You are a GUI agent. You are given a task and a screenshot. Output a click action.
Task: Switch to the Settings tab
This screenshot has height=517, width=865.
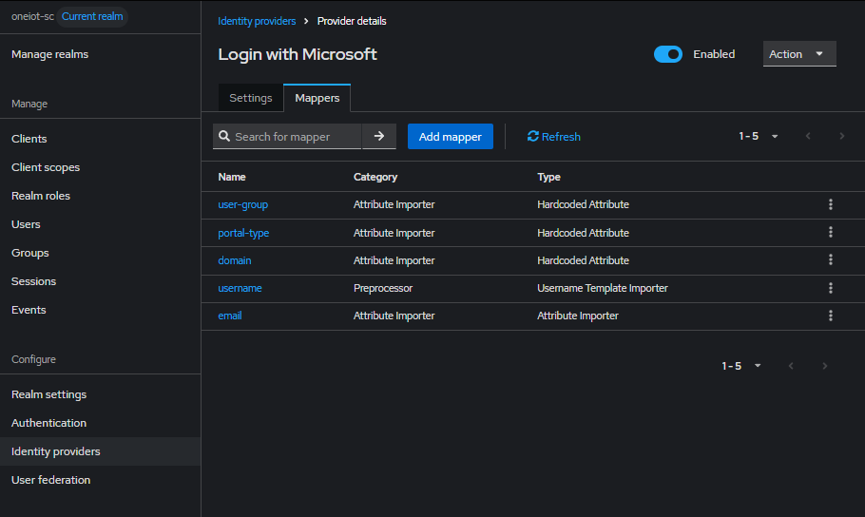coord(250,98)
